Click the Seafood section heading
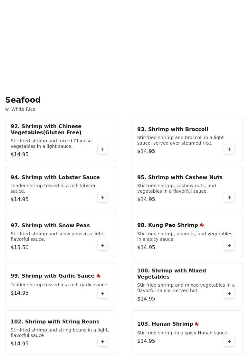This screenshot has height=357, width=248. pyautogui.click(x=23, y=100)
